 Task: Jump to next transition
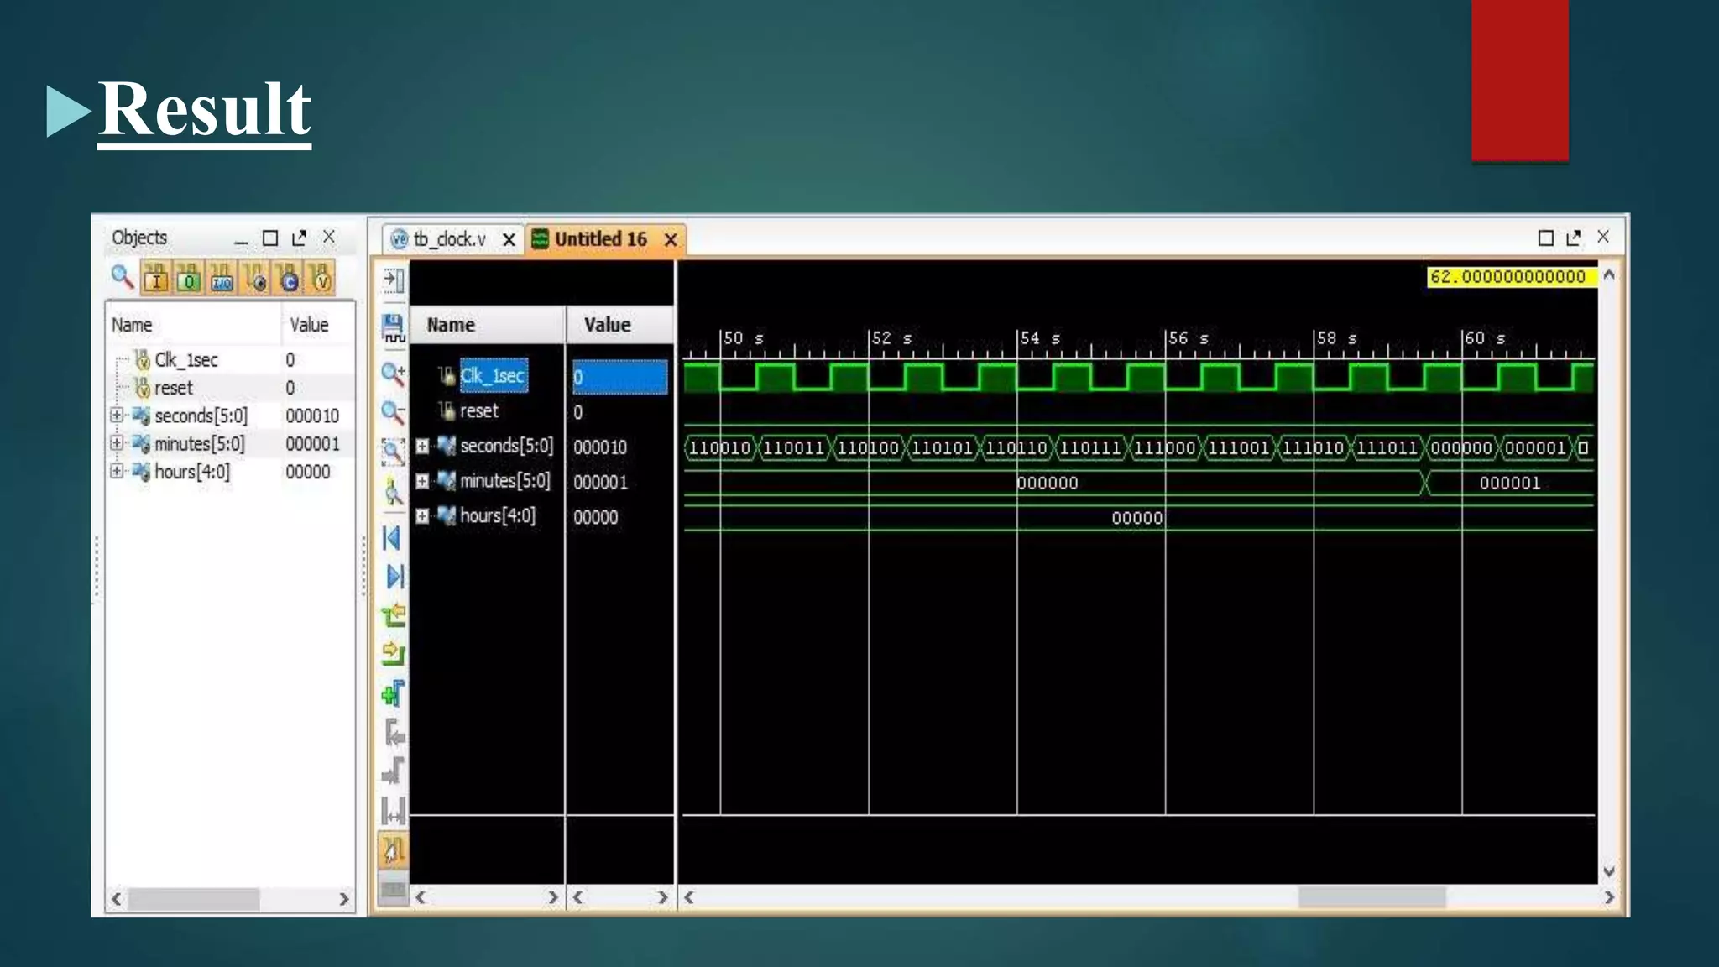pyautogui.click(x=393, y=654)
